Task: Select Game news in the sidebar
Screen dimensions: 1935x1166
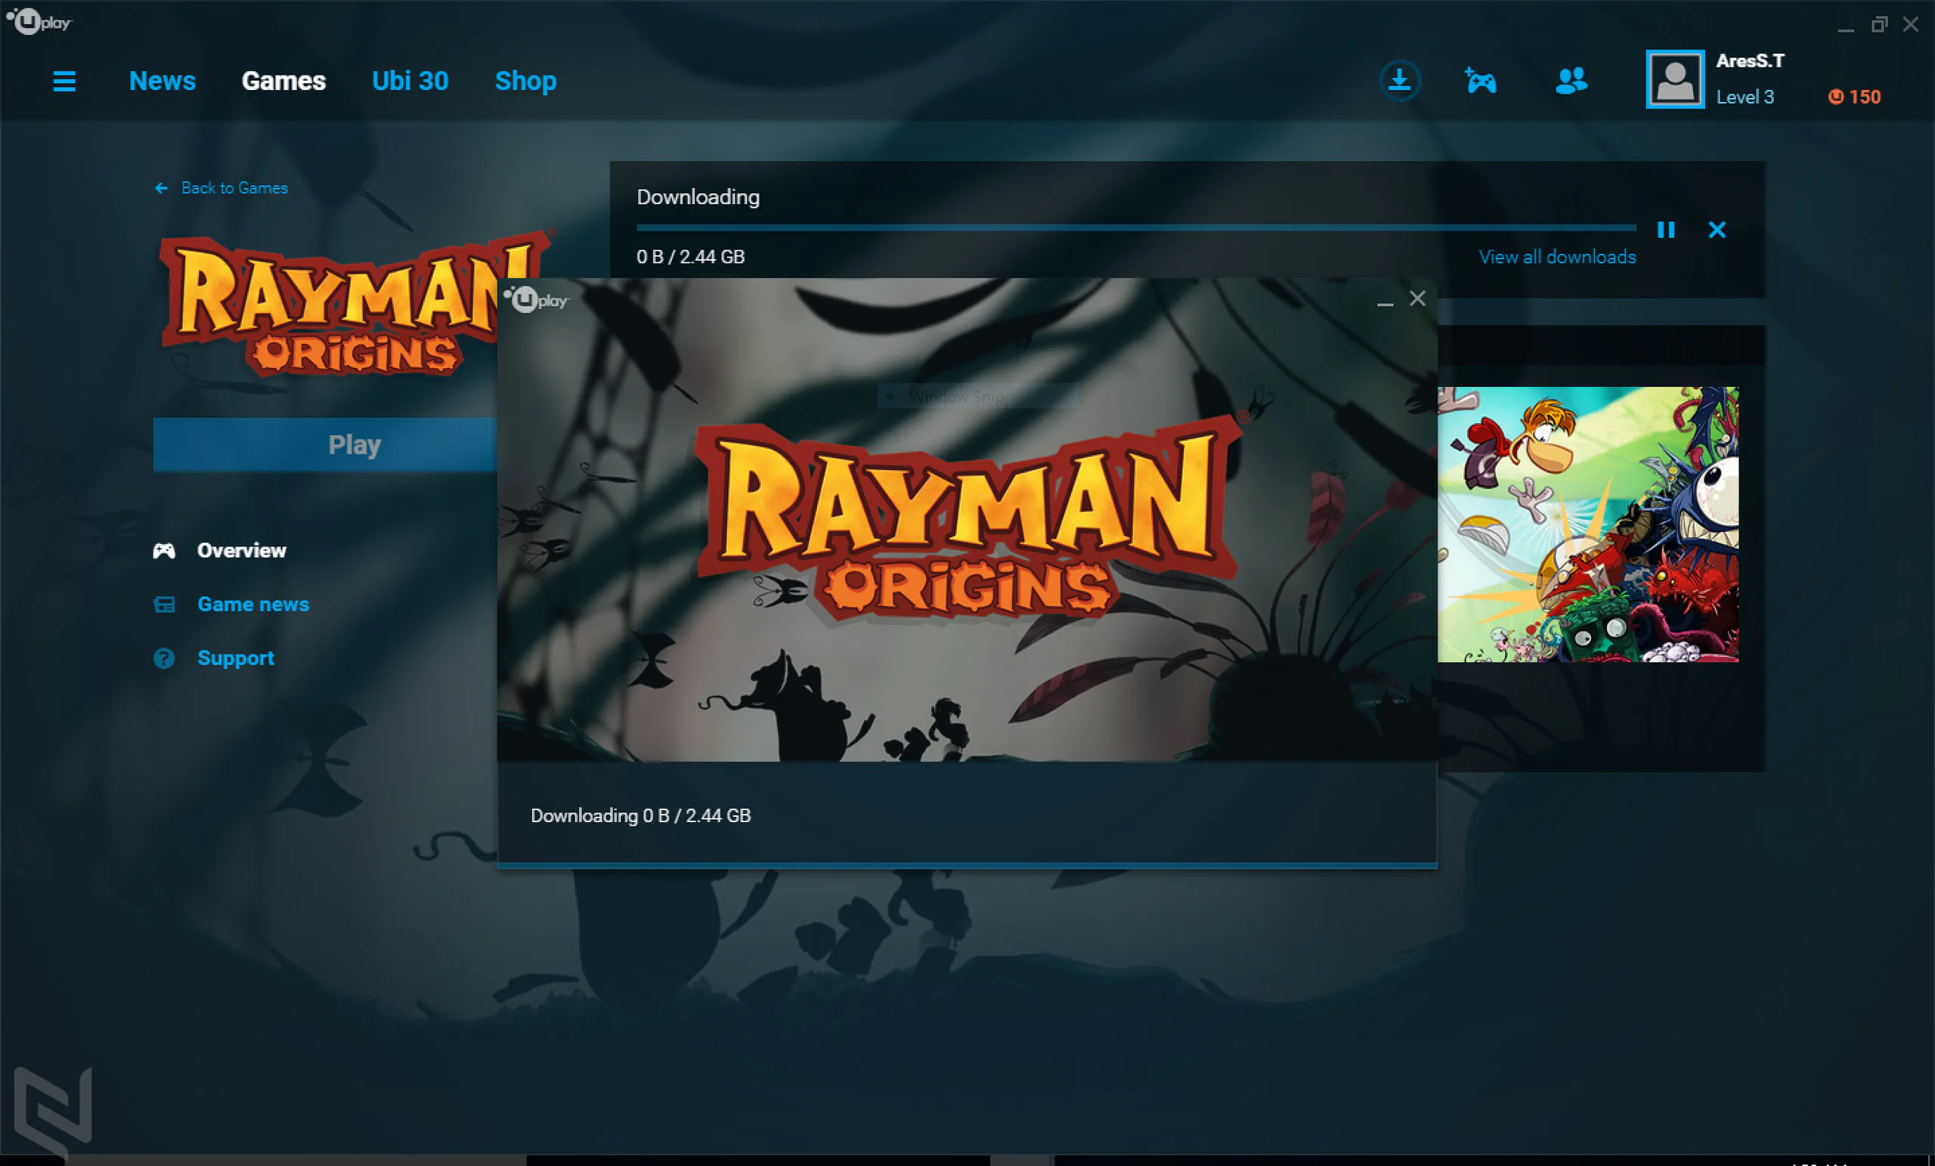Action: 253,605
